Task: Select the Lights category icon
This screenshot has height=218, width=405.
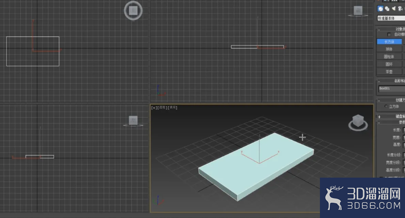Action: (394, 9)
